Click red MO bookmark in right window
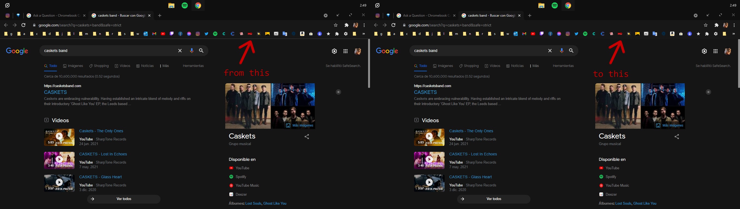This screenshot has width=740, height=209. pyautogui.click(x=620, y=34)
